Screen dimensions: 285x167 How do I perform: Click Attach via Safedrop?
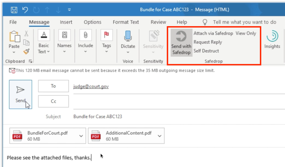(x=213, y=33)
